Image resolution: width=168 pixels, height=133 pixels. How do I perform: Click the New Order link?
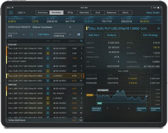(153, 13)
